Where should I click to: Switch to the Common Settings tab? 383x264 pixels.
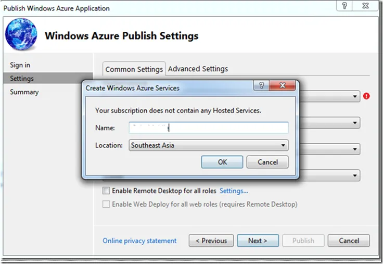coord(134,69)
